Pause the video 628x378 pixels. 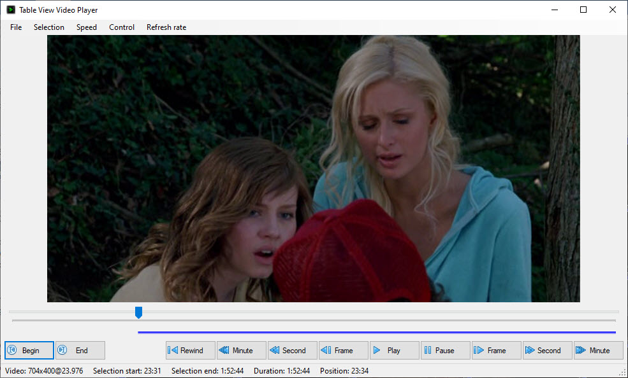click(446, 351)
